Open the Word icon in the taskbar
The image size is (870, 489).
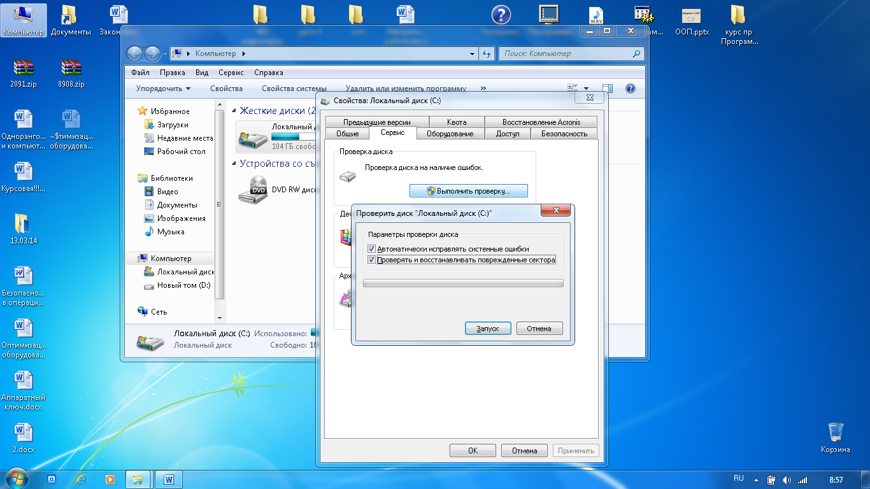click(169, 479)
